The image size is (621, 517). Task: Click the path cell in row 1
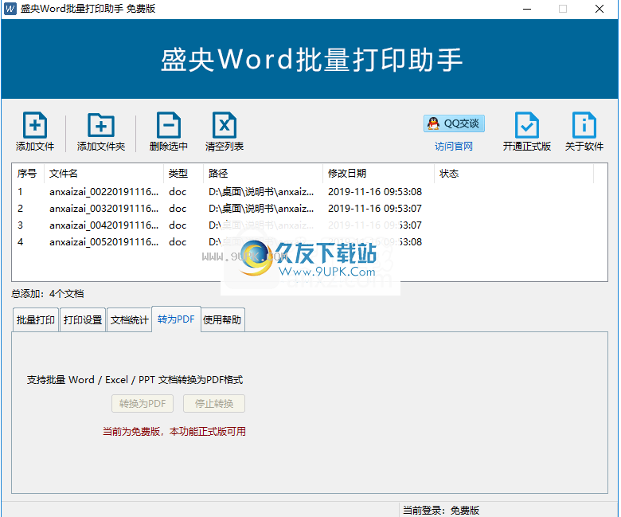pos(261,192)
